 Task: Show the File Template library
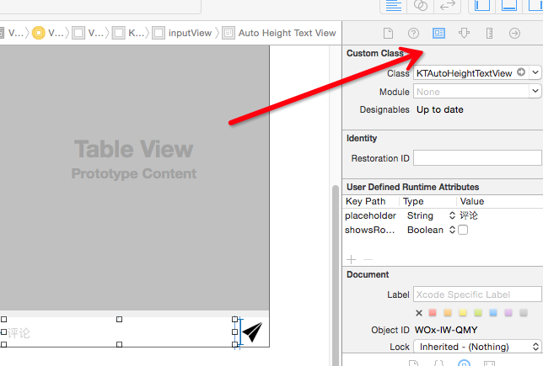tap(413, 363)
